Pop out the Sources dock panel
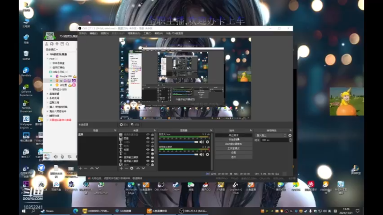 point(155,130)
